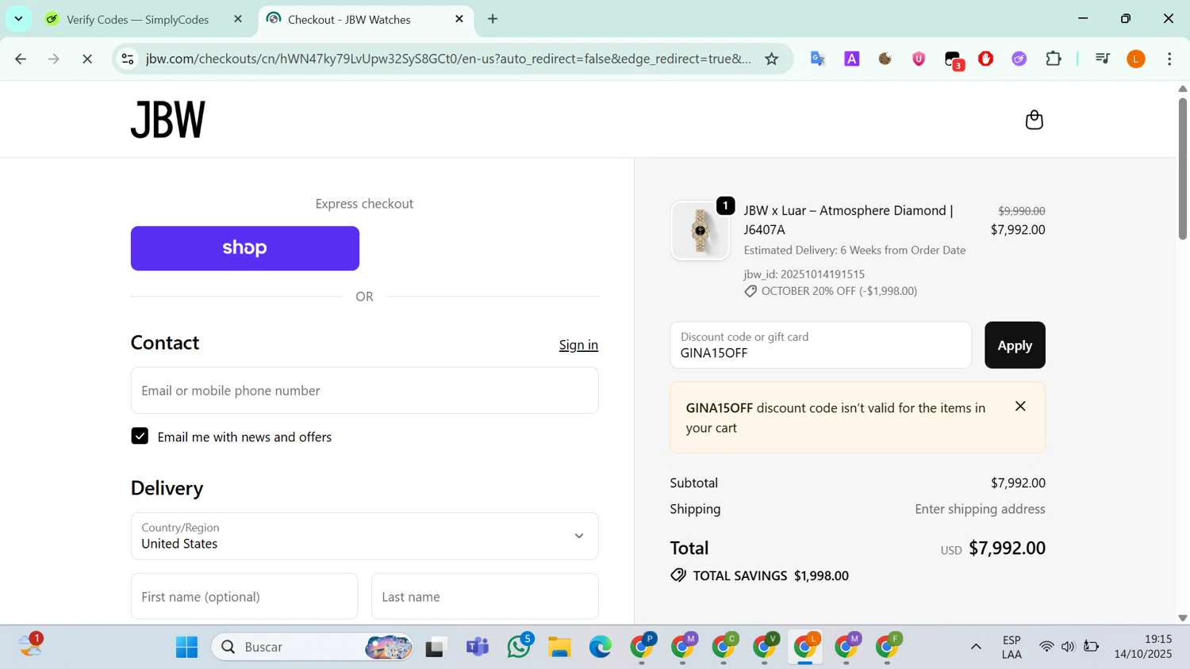Show hidden system tray icons
This screenshot has width=1190, height=669.
point(976,647)
